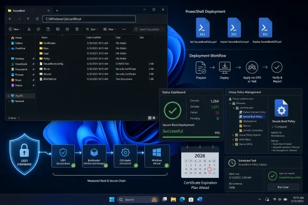The image size is (308, 205).
Task: Open a new File Explorer tab with plus
Action: coord(57,11)
